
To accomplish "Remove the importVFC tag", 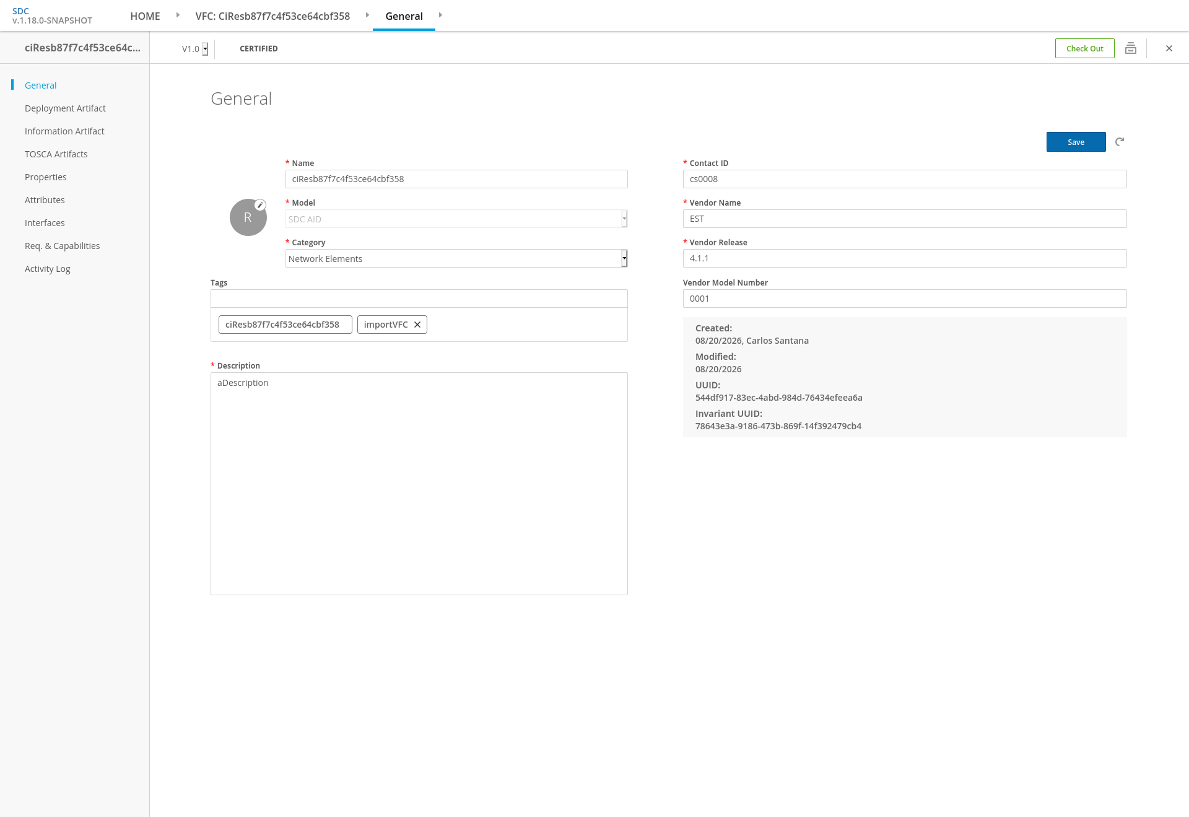I will coord(417,325).
